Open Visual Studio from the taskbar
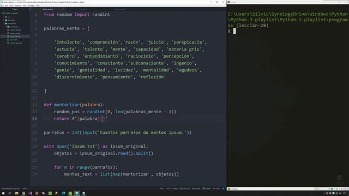This screenshot has width=349, height=196. click(30, 193)
